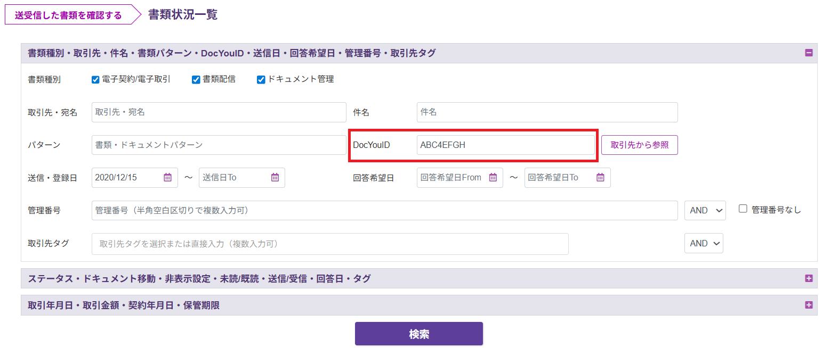Focus the 件名 input field

pos(547,112)
